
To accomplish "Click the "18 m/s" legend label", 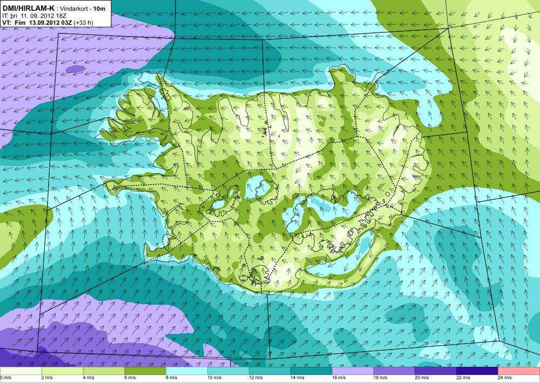I will [380, 378].
